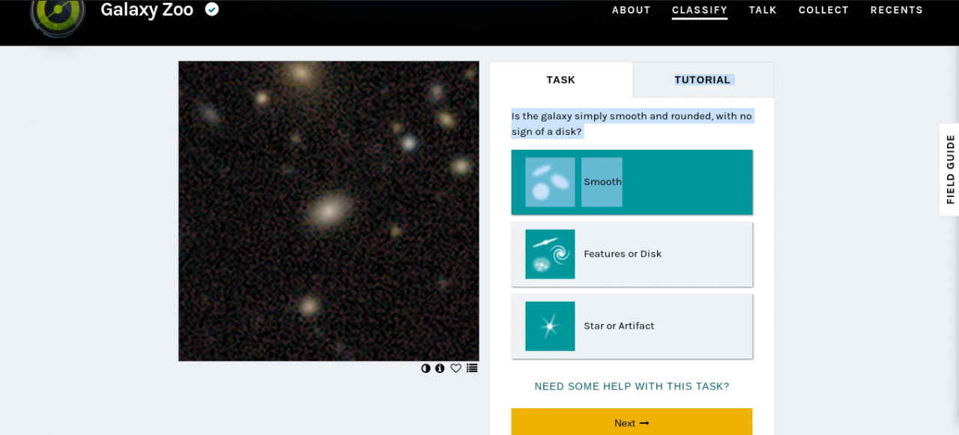Switch to the Tutorial tab
This screenshot has width=959, height=435.
(x=703, y=79)
